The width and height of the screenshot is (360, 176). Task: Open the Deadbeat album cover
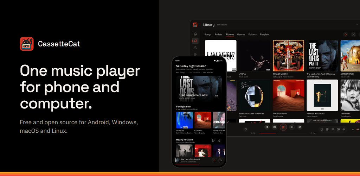coord(350,95)
